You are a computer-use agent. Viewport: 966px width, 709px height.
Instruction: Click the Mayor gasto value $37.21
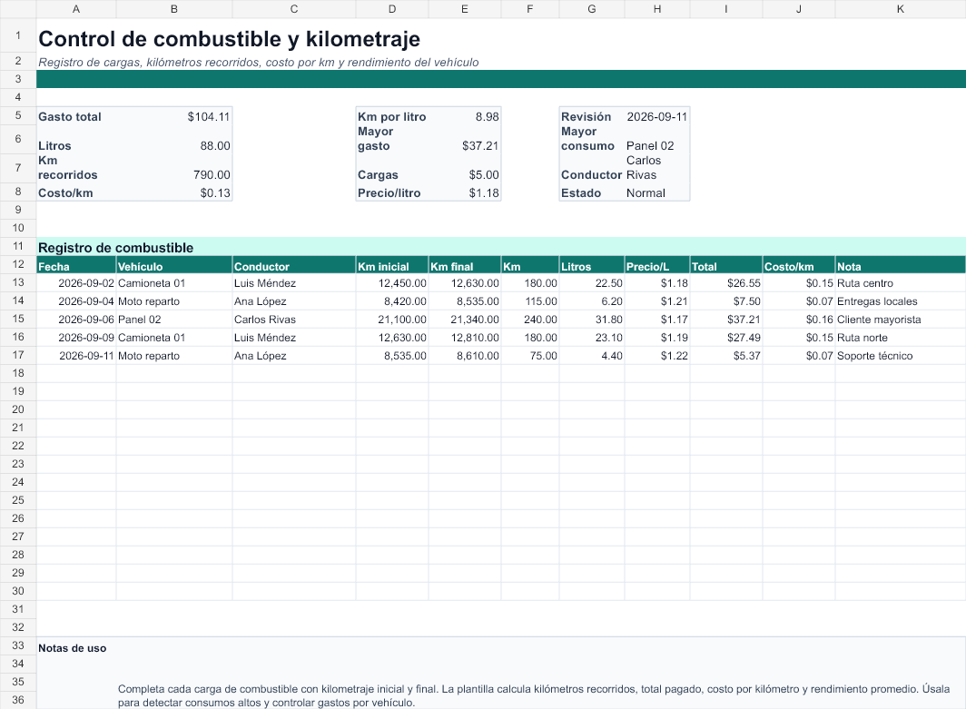pos(480,146)
